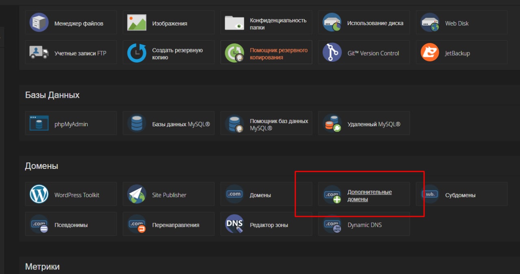Collapse the Метрики section header
The width and height of the screenshot is (520, 274).
tap(42, 267)
